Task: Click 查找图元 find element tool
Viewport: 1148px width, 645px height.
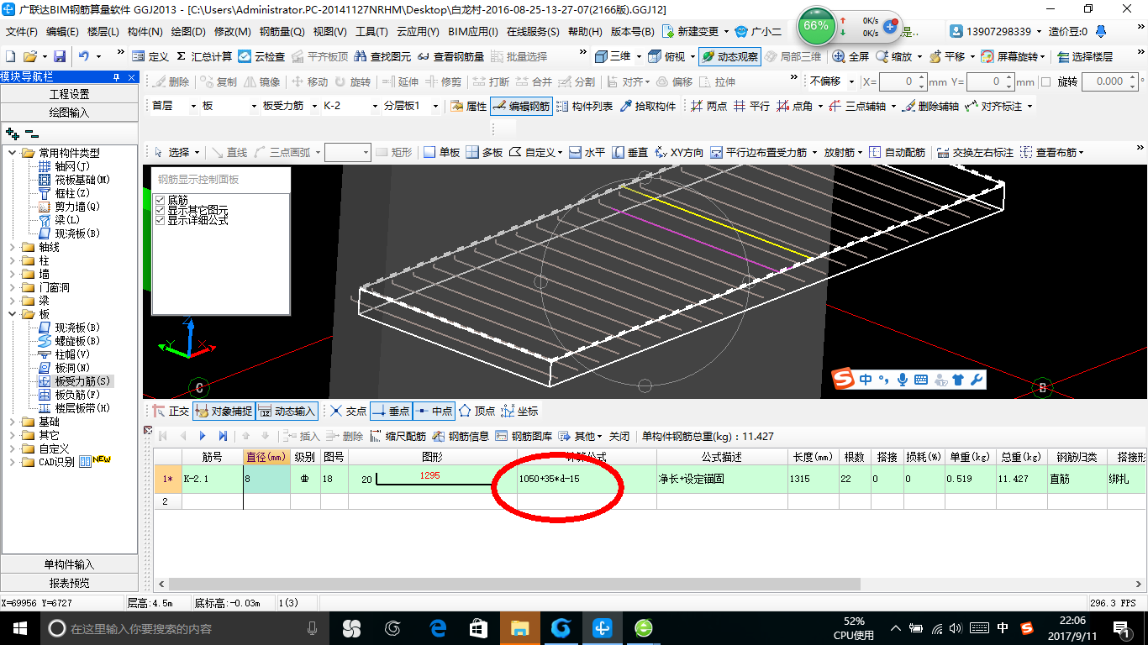Action: tap(382, 56)
